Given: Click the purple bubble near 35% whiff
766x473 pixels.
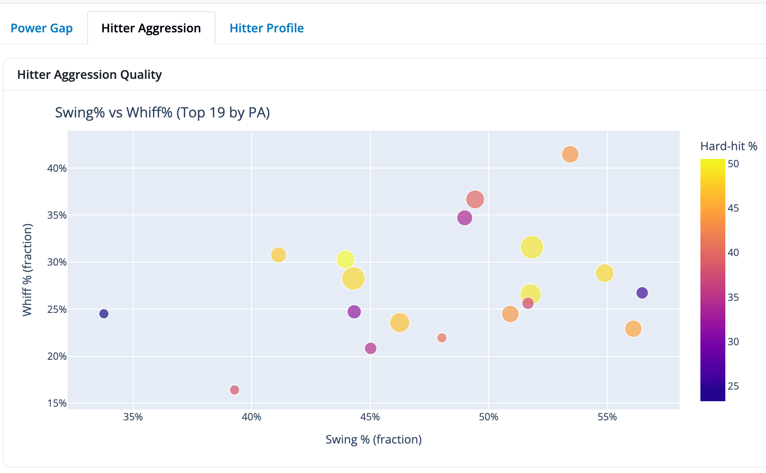Looking at the screenshot, I should coord(464,217).
